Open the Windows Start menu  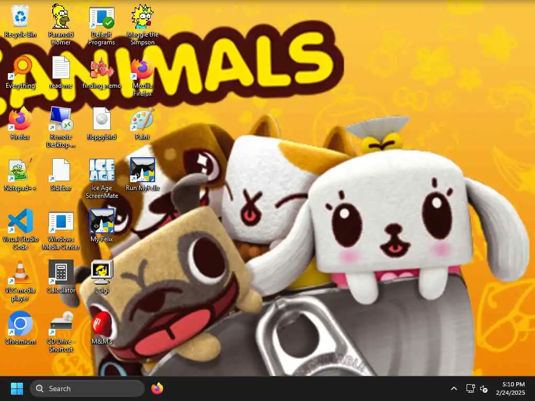tap(17, 388)
